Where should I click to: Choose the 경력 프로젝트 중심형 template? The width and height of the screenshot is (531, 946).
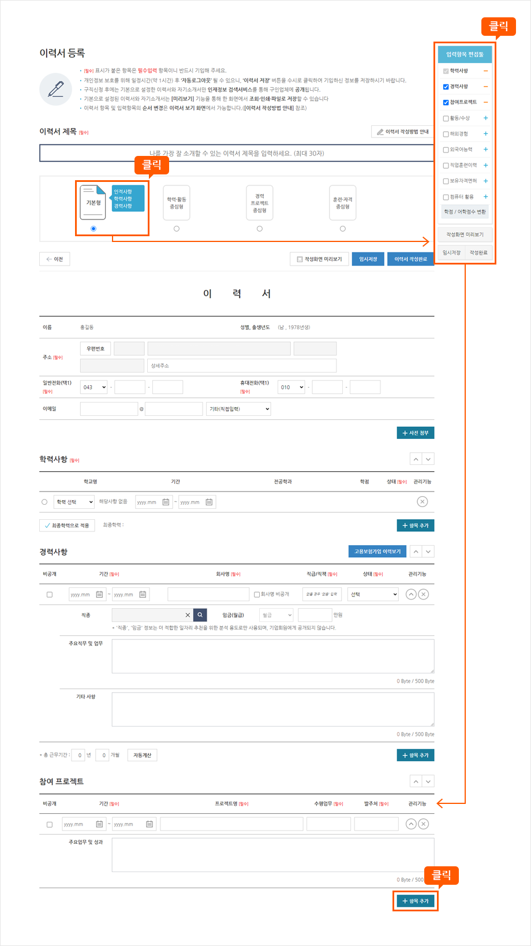(x=260, y=229)
